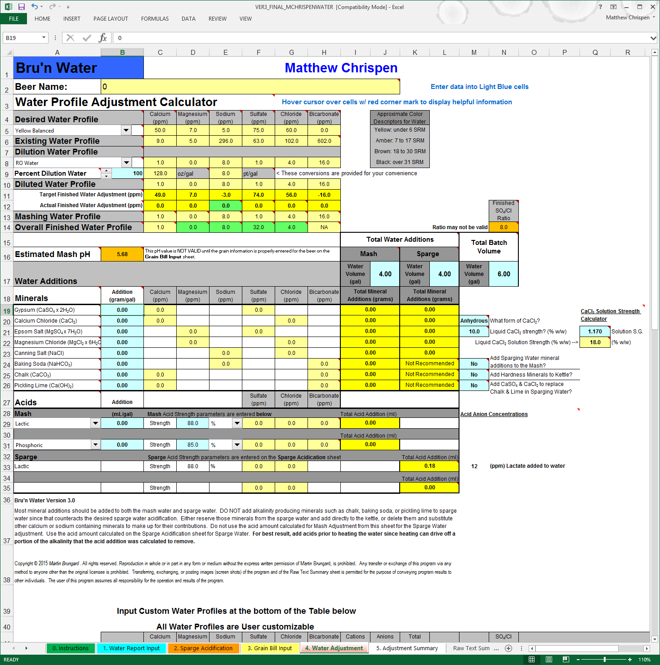Click the Add New Sheet plus button
The image size is (660, 665).
(508, 648)
